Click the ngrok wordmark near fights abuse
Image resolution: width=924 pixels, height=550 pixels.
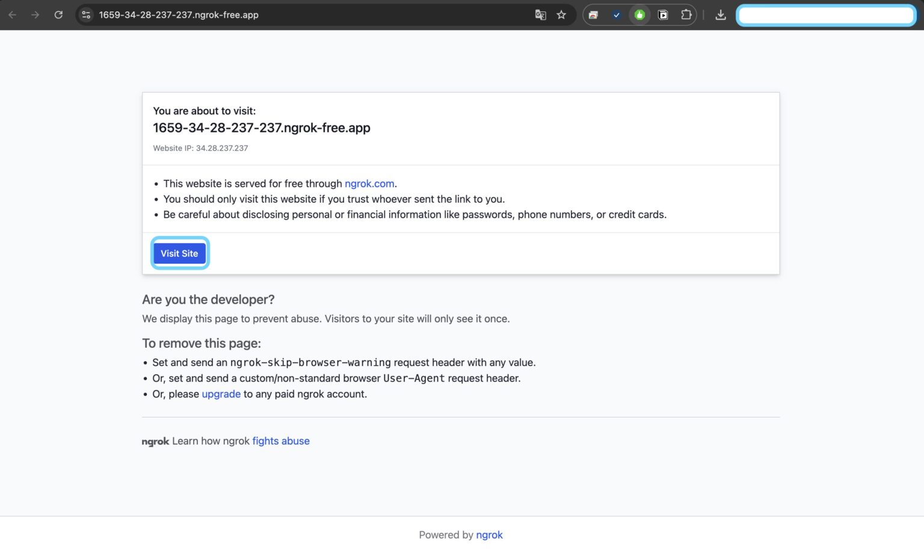[x=155, y=441]
